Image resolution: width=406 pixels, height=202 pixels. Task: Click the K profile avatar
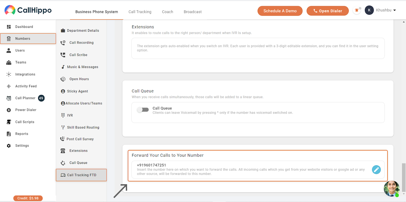pyautogui.click(x=369, y=10)
